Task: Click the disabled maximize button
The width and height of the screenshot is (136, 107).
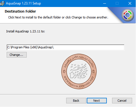Action: point(117,3)
